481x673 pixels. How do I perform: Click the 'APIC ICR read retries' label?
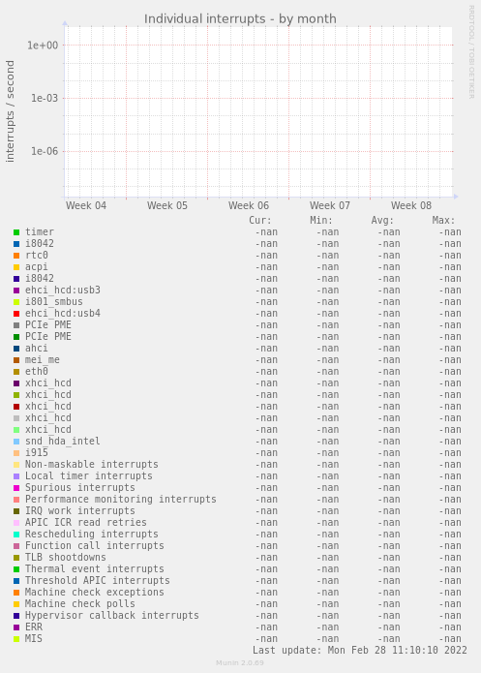click(86, 522)
